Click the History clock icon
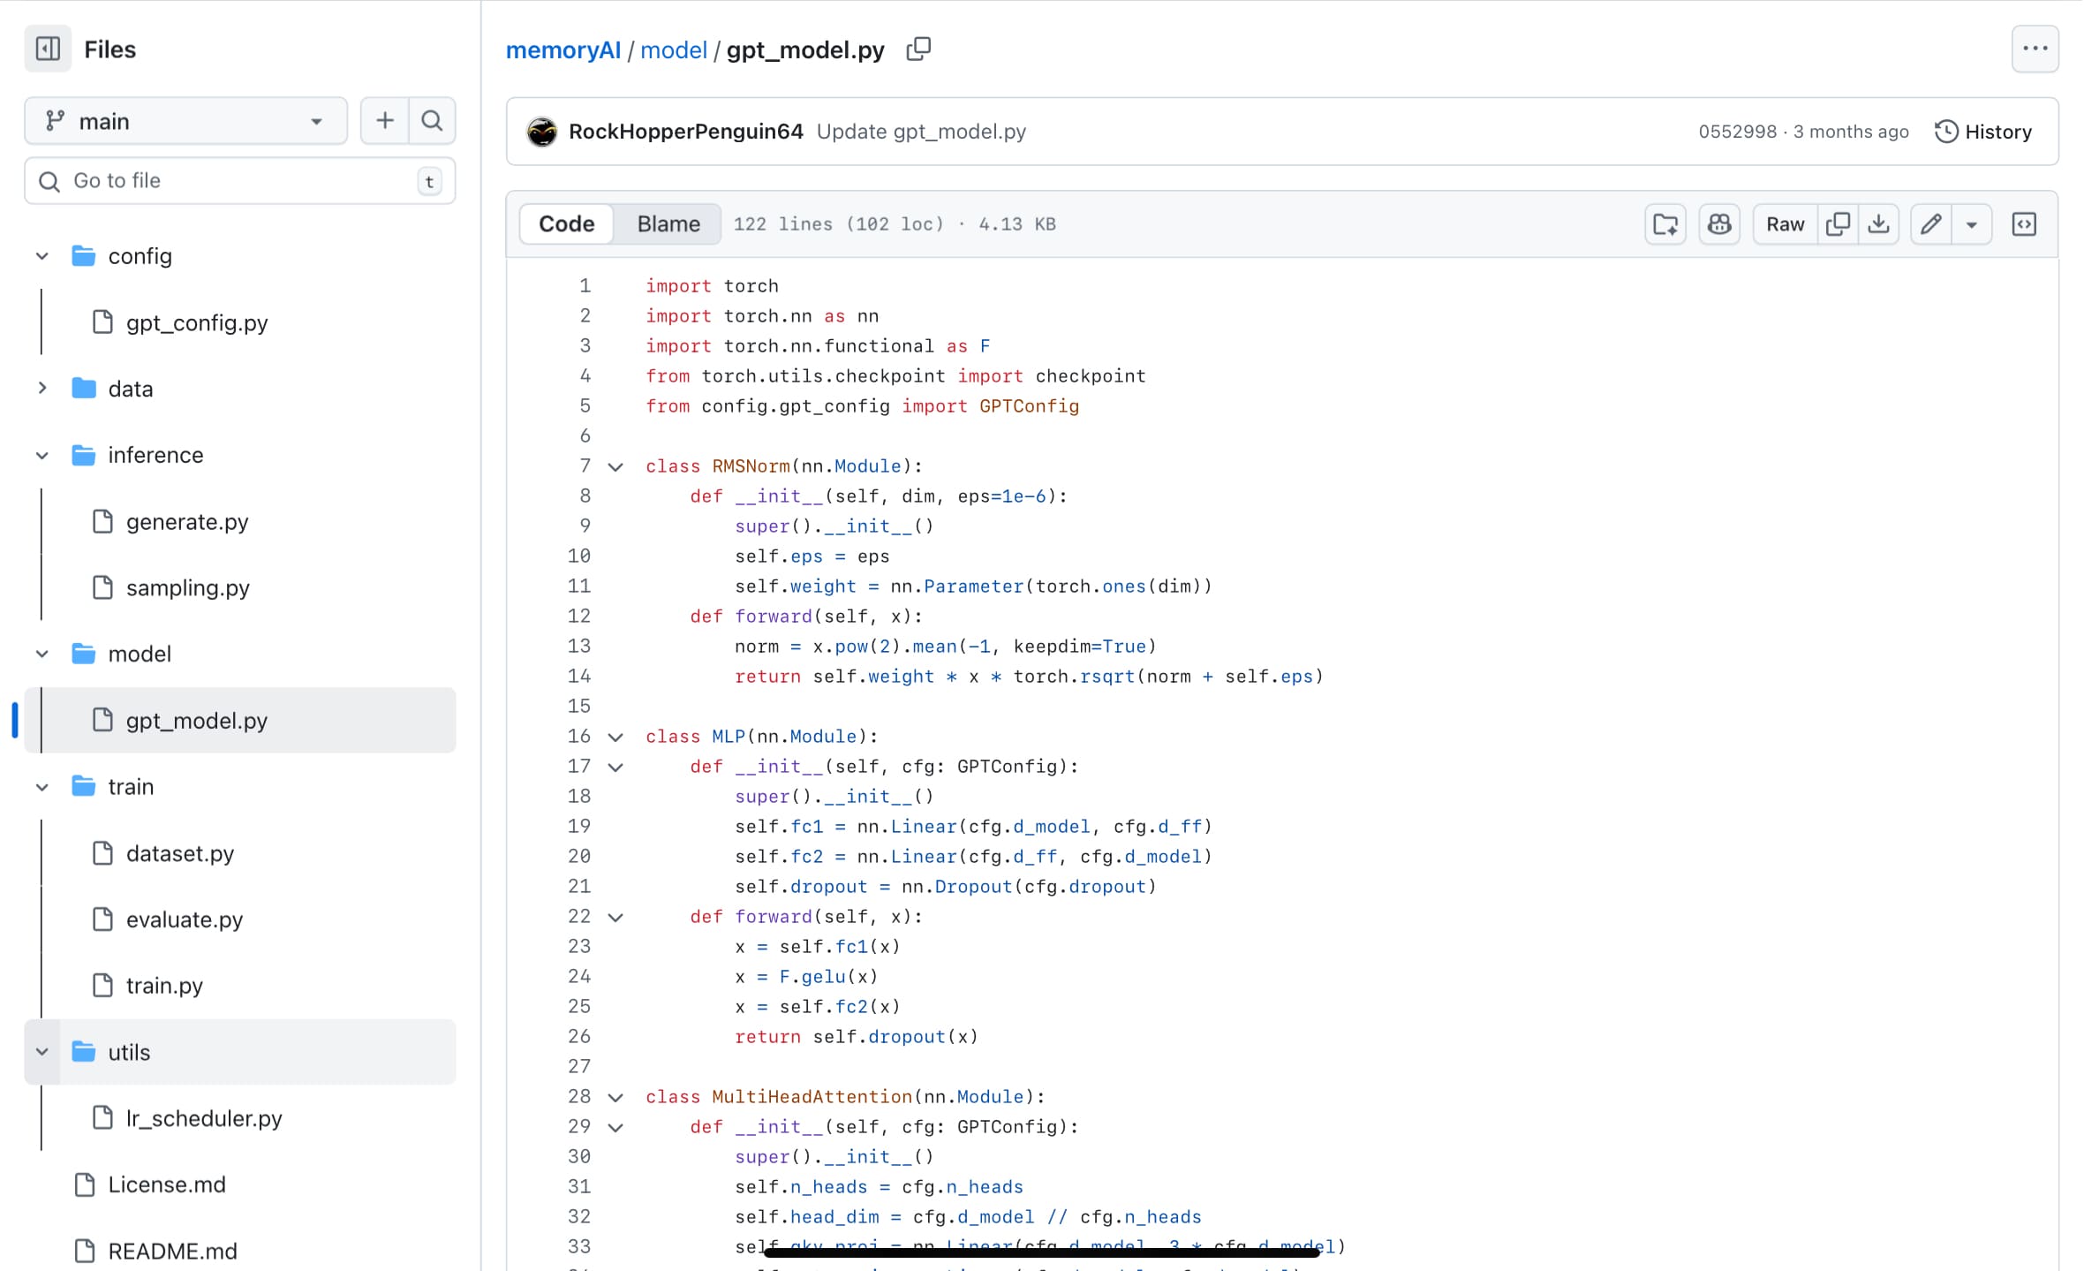 (x=1945, y=132)
